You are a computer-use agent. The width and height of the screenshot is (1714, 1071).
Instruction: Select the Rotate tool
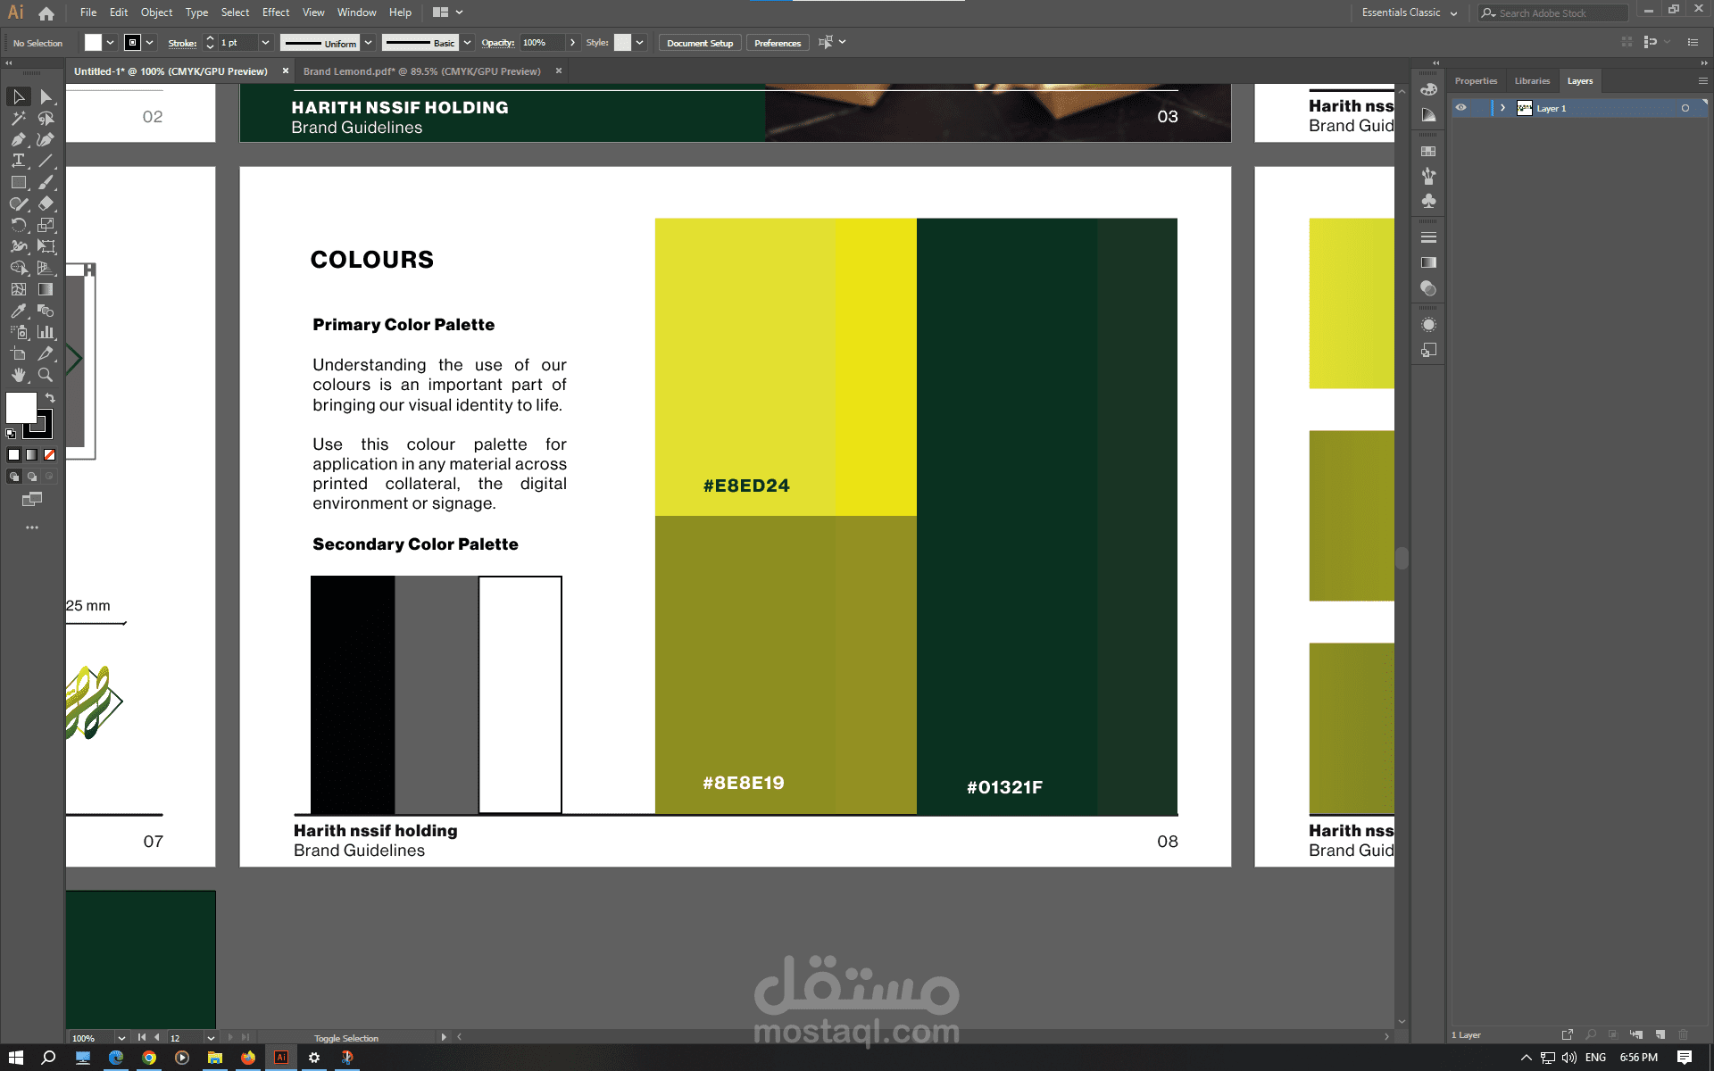pos(18,225)
